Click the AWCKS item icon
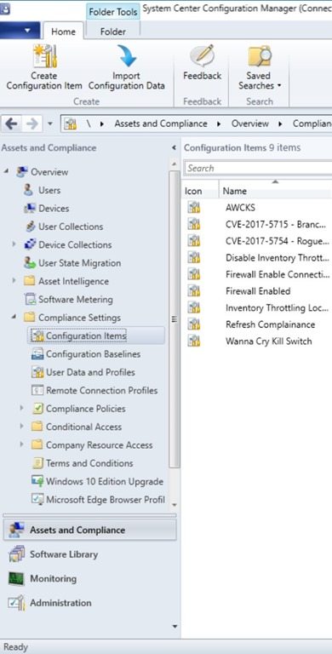 tap(194, 207)
